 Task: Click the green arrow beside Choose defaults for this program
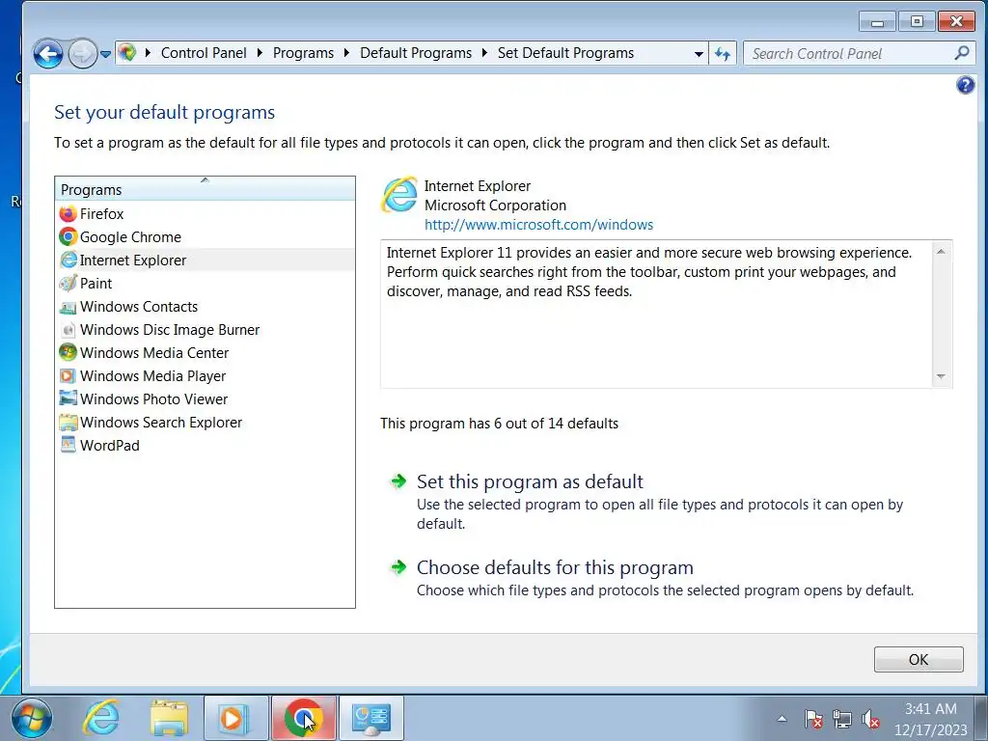coord(398,567)
